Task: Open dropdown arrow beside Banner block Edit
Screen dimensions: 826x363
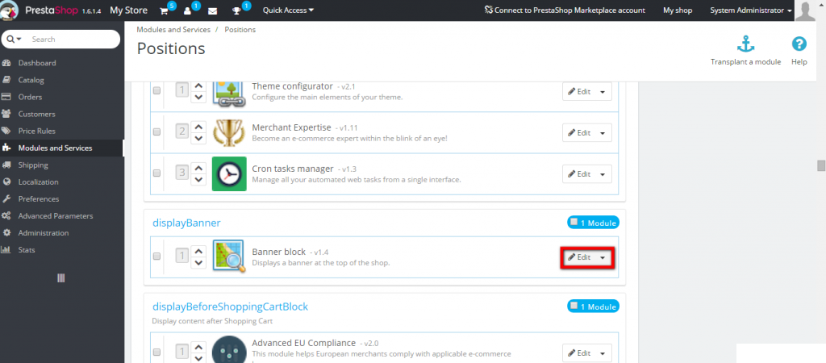Action: pyautogui.click(x=603, y=257)
